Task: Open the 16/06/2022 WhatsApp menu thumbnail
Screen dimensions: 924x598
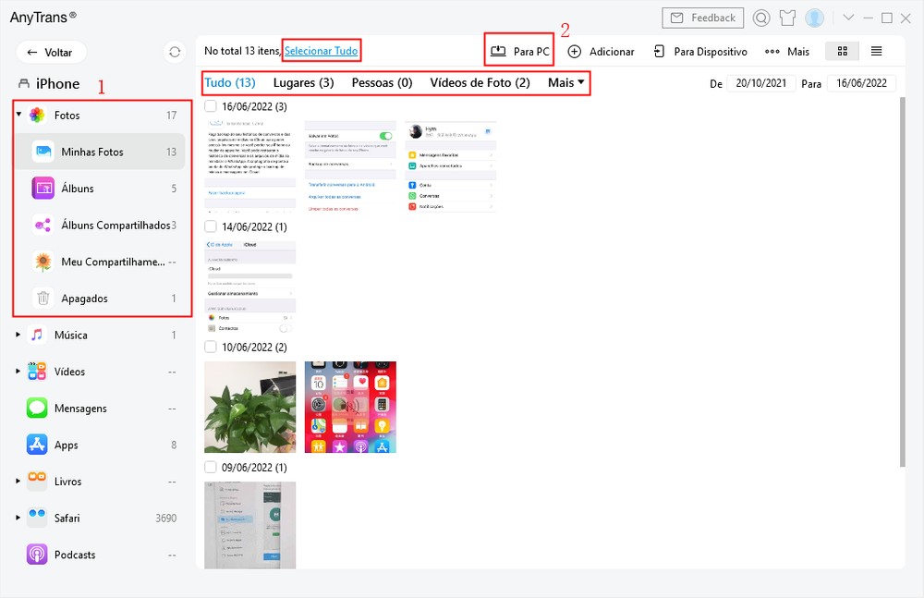Action: click(450, 166)
